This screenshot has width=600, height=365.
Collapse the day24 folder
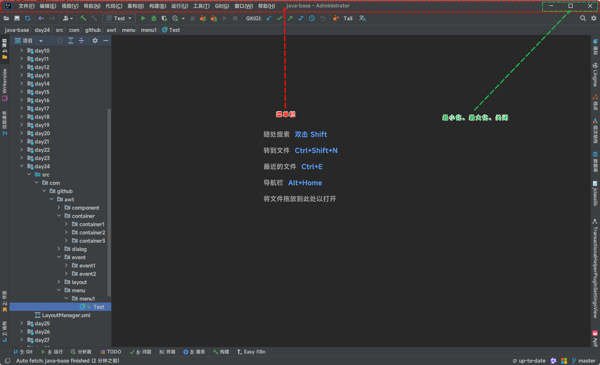(x=22, y=166)
